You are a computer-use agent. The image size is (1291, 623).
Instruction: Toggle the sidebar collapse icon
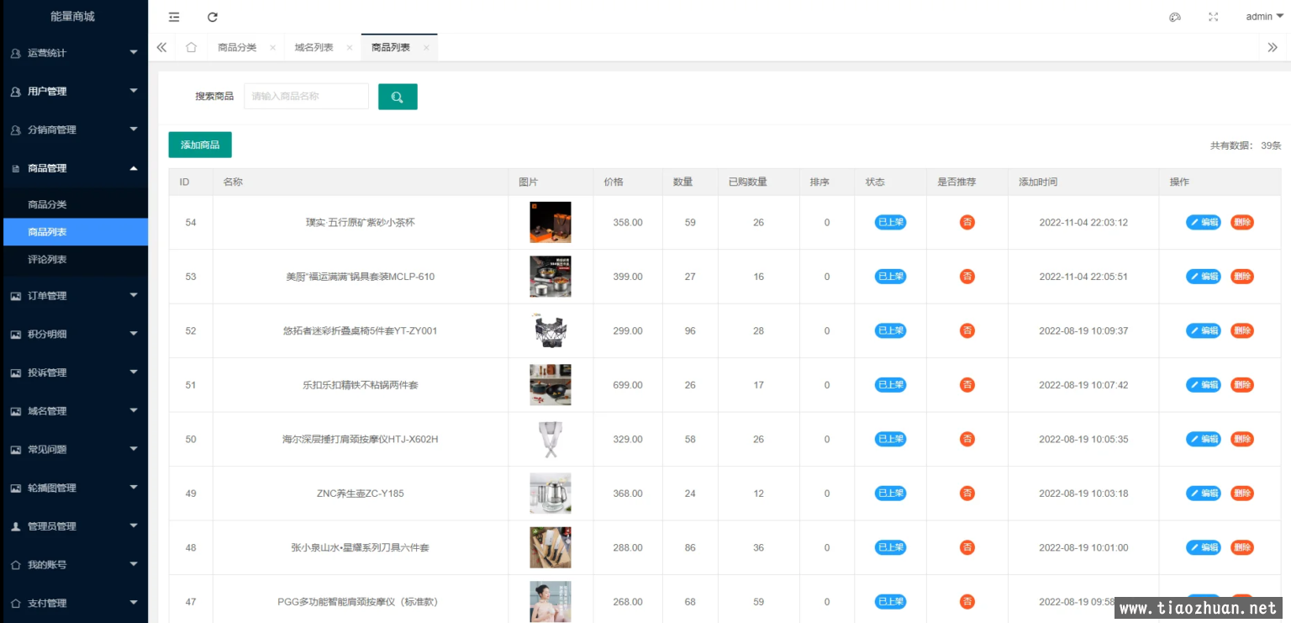click(x=174, y=17)
